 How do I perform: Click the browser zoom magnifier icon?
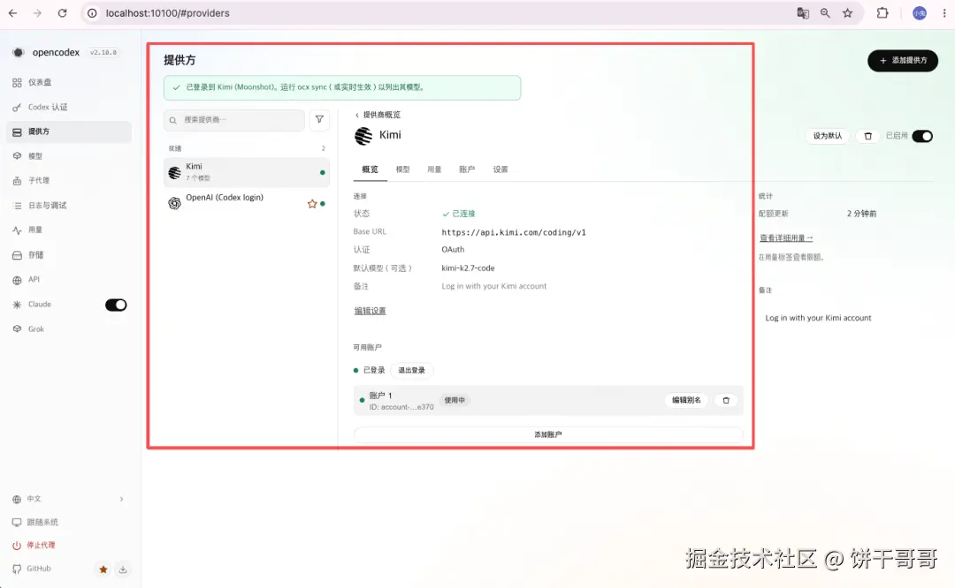[x=825, y=12]
